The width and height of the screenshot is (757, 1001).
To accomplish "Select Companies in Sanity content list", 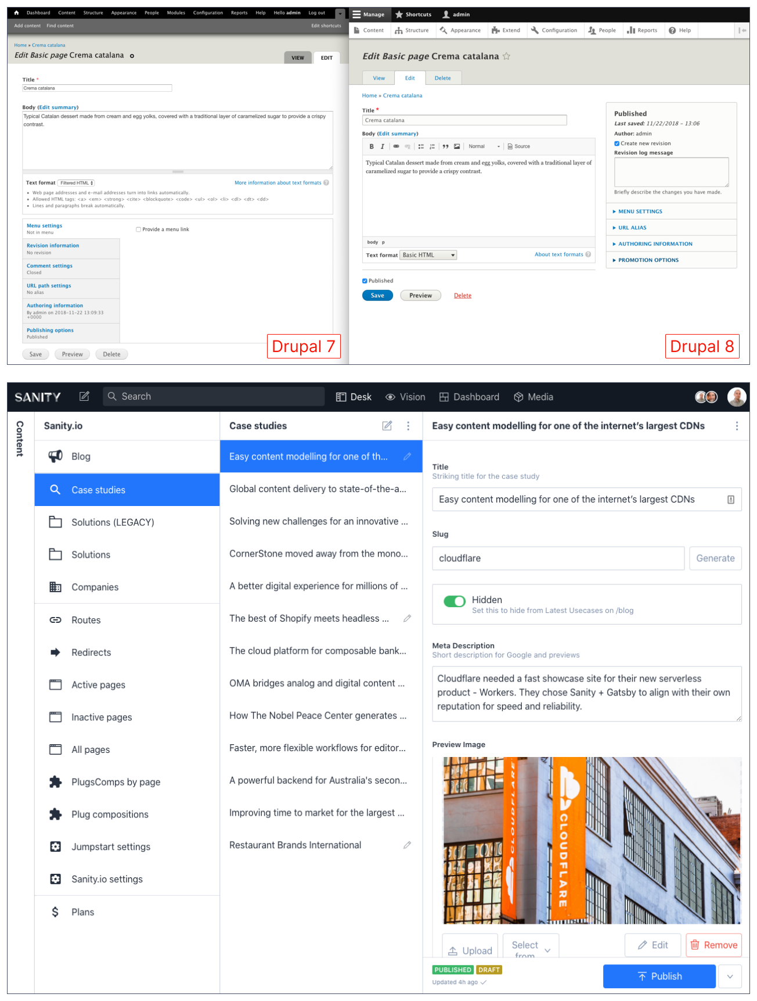I will 127,587.
